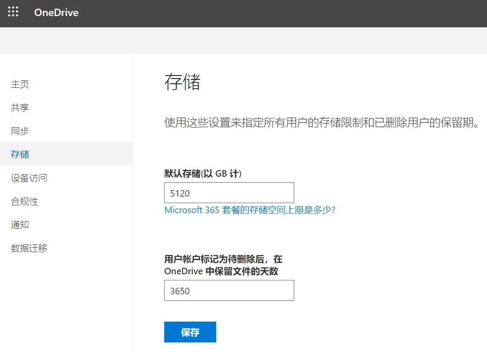Open the 通知 settings page
487x352 pixels.
click(19, 224)
